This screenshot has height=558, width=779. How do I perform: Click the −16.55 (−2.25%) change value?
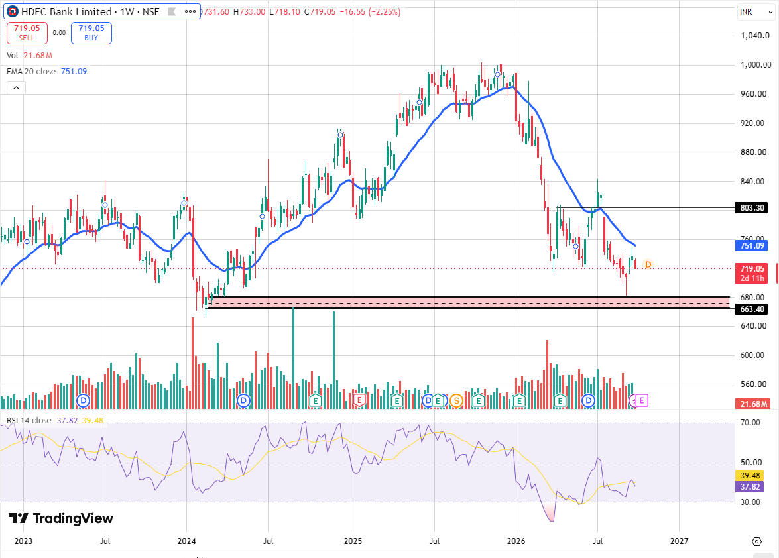(x=370, y=11)
